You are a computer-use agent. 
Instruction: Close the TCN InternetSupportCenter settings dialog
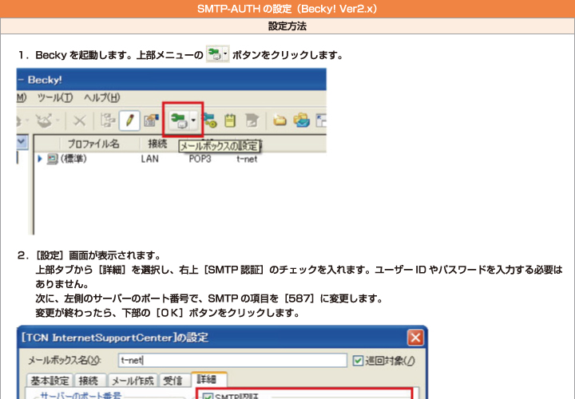click(x=415, y=338)
